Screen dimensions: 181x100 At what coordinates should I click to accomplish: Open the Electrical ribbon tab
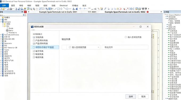tap(64, 6)
